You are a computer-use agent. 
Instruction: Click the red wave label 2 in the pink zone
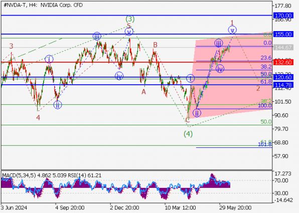coord(258,89)
